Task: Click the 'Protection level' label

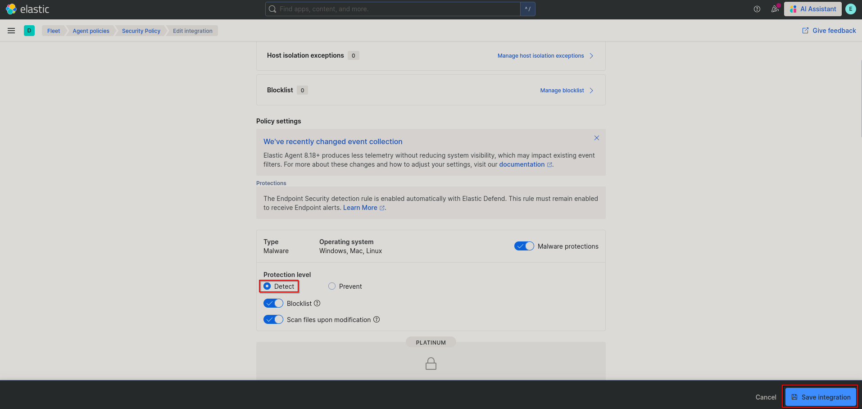Action: pyautogui.click(x=287, y=275)
